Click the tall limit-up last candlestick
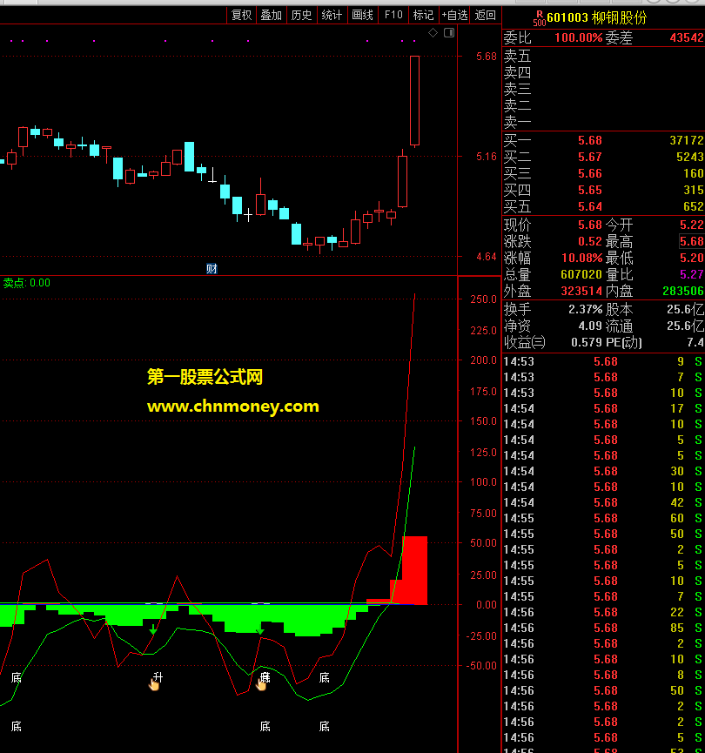Screen dimensions: 705x753 click(414, 100)
